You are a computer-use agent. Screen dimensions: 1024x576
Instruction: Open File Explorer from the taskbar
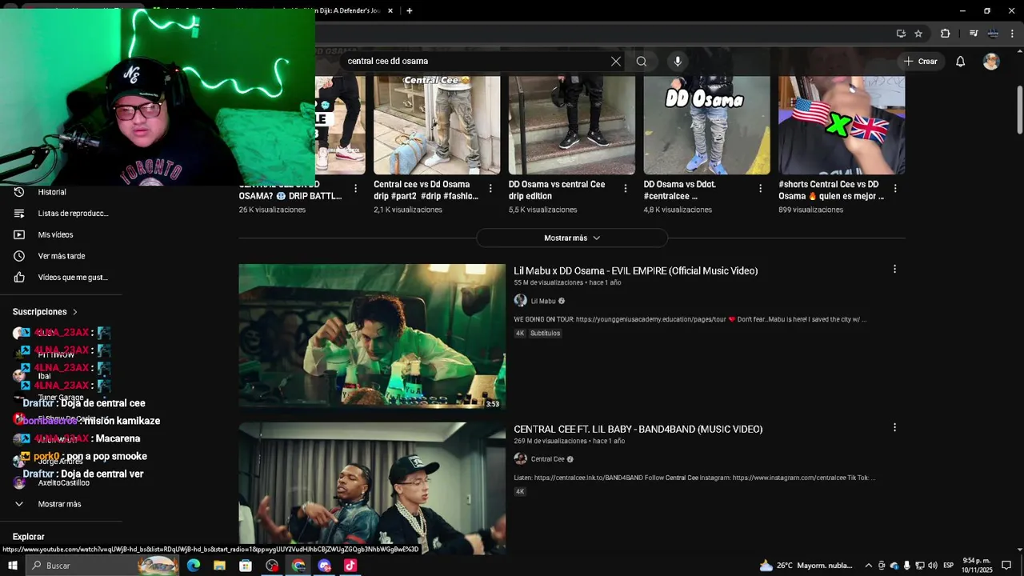click(x=219, y=566)
